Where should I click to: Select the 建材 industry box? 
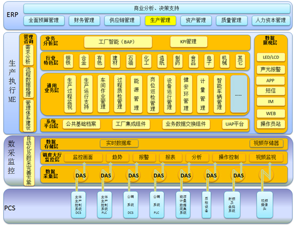coord(115,61)
